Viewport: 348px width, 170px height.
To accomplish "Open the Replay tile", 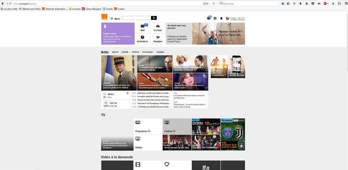I will click(148, 143).
